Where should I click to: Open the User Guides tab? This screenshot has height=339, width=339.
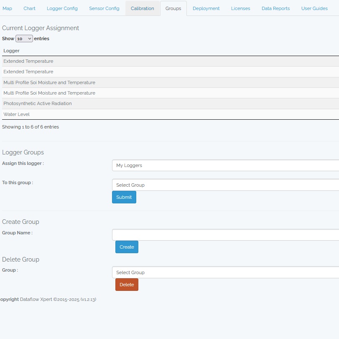coord(314,8)
